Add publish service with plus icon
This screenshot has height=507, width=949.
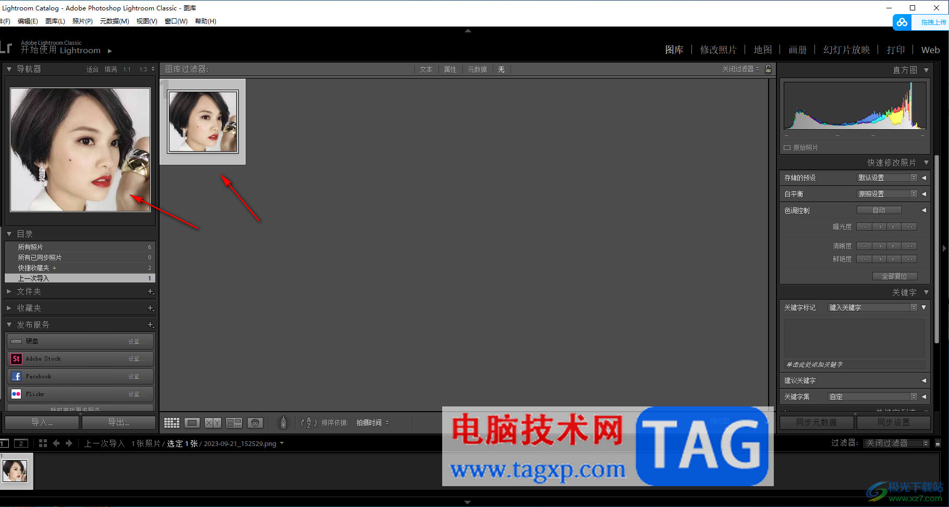(151, 325)
